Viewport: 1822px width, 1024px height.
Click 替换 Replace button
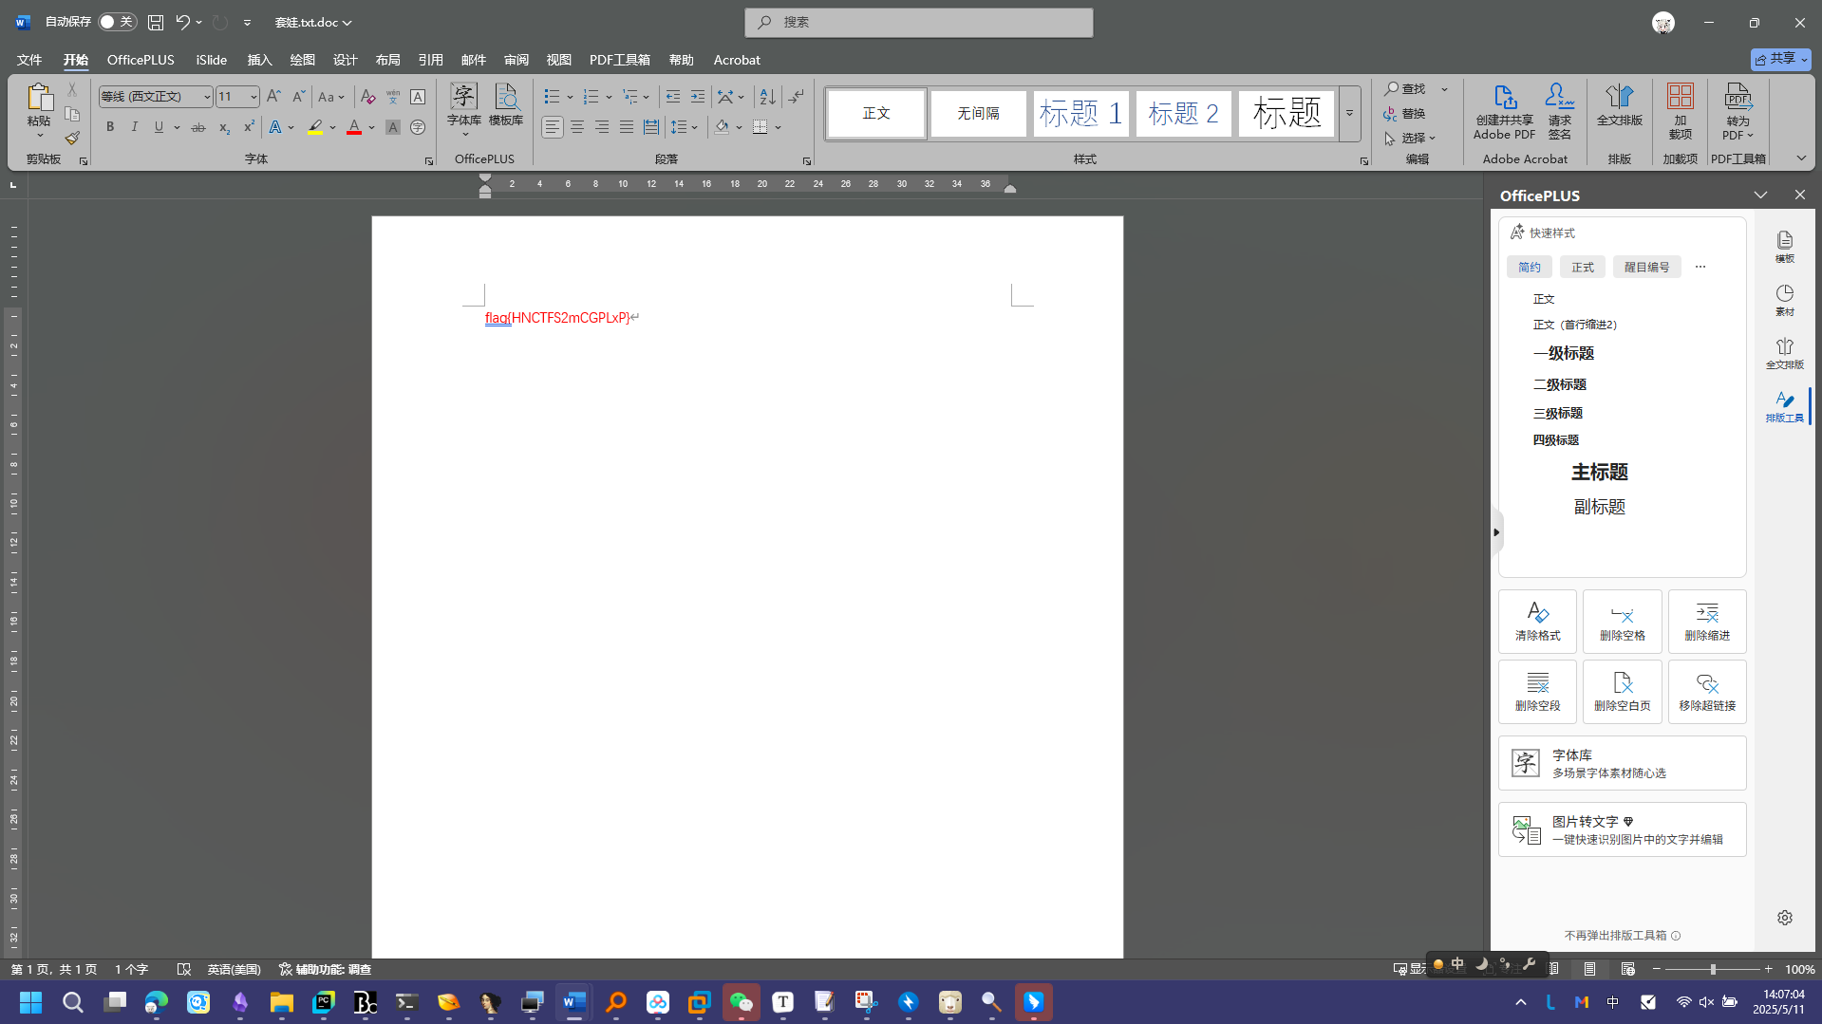point(1405,114)
